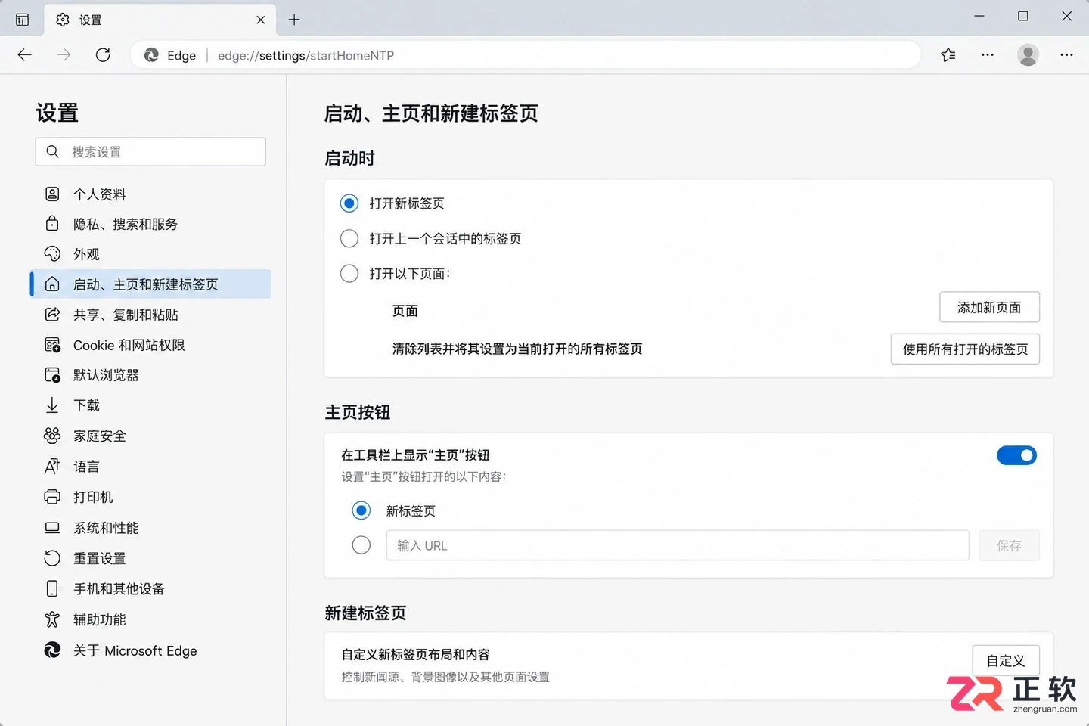Viewport: 1089px width, 726px height.
Task: Click the 启动时 section heading
Action: (350, 158)
